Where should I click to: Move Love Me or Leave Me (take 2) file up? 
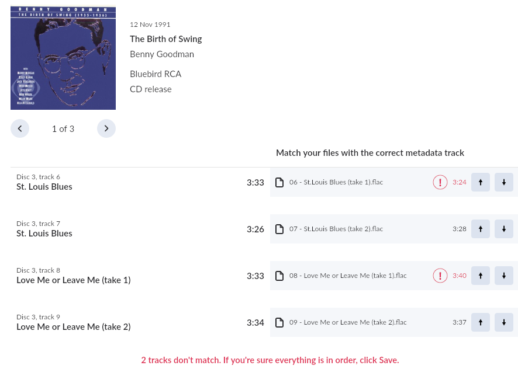[x=481, y=322]
